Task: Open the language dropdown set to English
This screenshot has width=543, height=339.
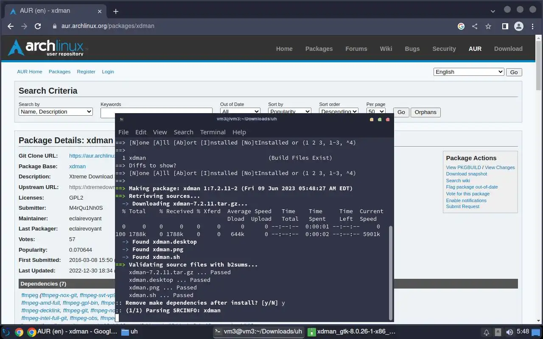Action: 469,72
